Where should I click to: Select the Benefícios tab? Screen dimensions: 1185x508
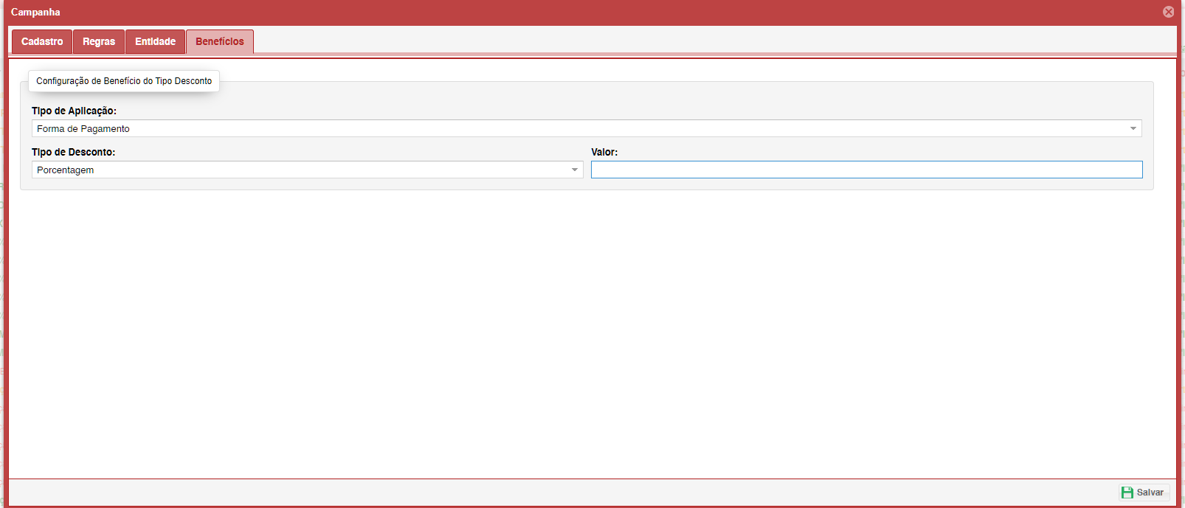click(x=220, y=41)
